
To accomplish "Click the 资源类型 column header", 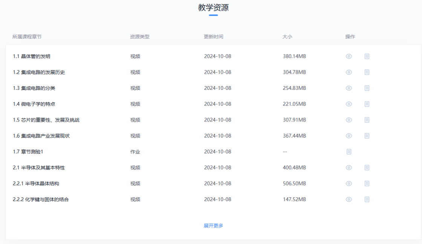I will [139, 37].
